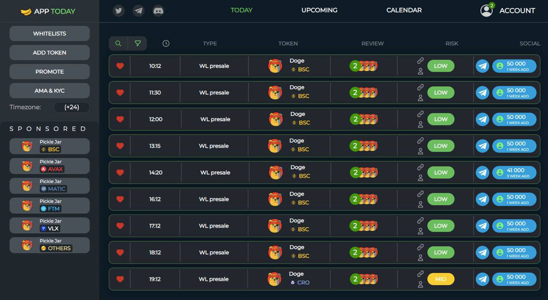Viewport: 548px width, 300px height.
Task: Toggle favorite heart on 19:12 row
Action: [x=120, y=279]
